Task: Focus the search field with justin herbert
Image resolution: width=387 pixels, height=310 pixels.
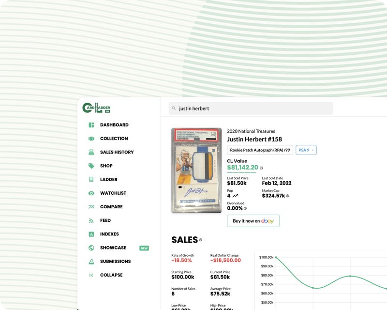Action: click(x=251, y=108)
